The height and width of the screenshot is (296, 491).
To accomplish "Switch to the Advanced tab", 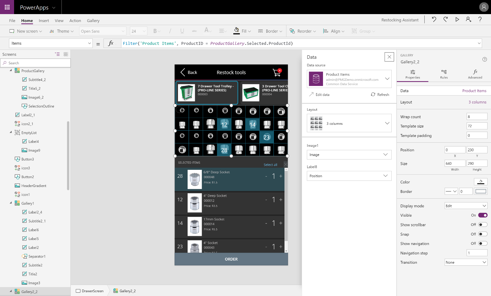I will [x=475, y=74].
